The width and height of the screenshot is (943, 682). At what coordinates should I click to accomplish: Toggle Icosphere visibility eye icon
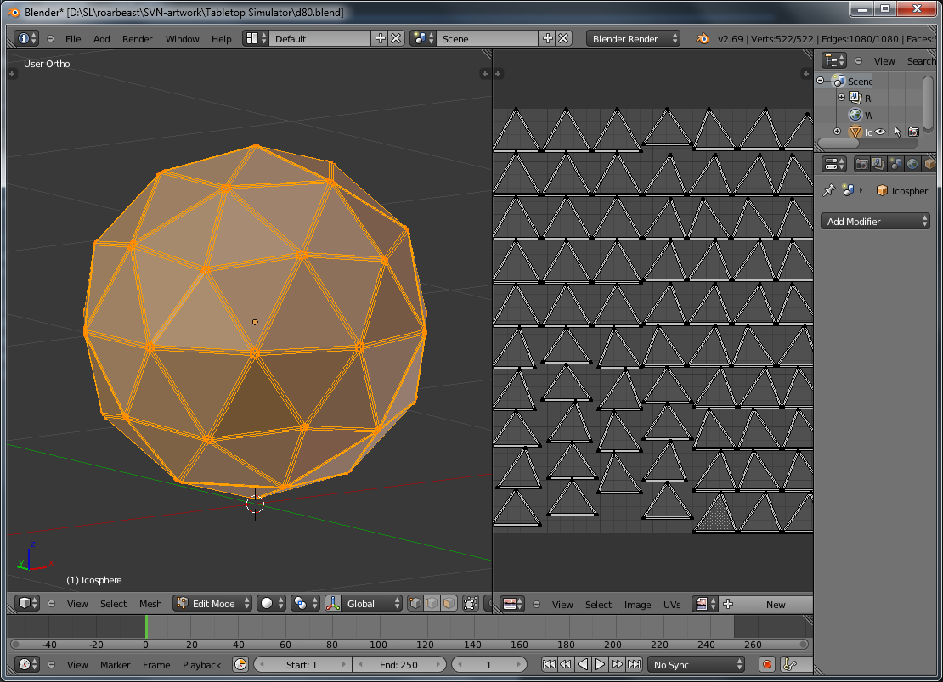[x=880, y=132]
